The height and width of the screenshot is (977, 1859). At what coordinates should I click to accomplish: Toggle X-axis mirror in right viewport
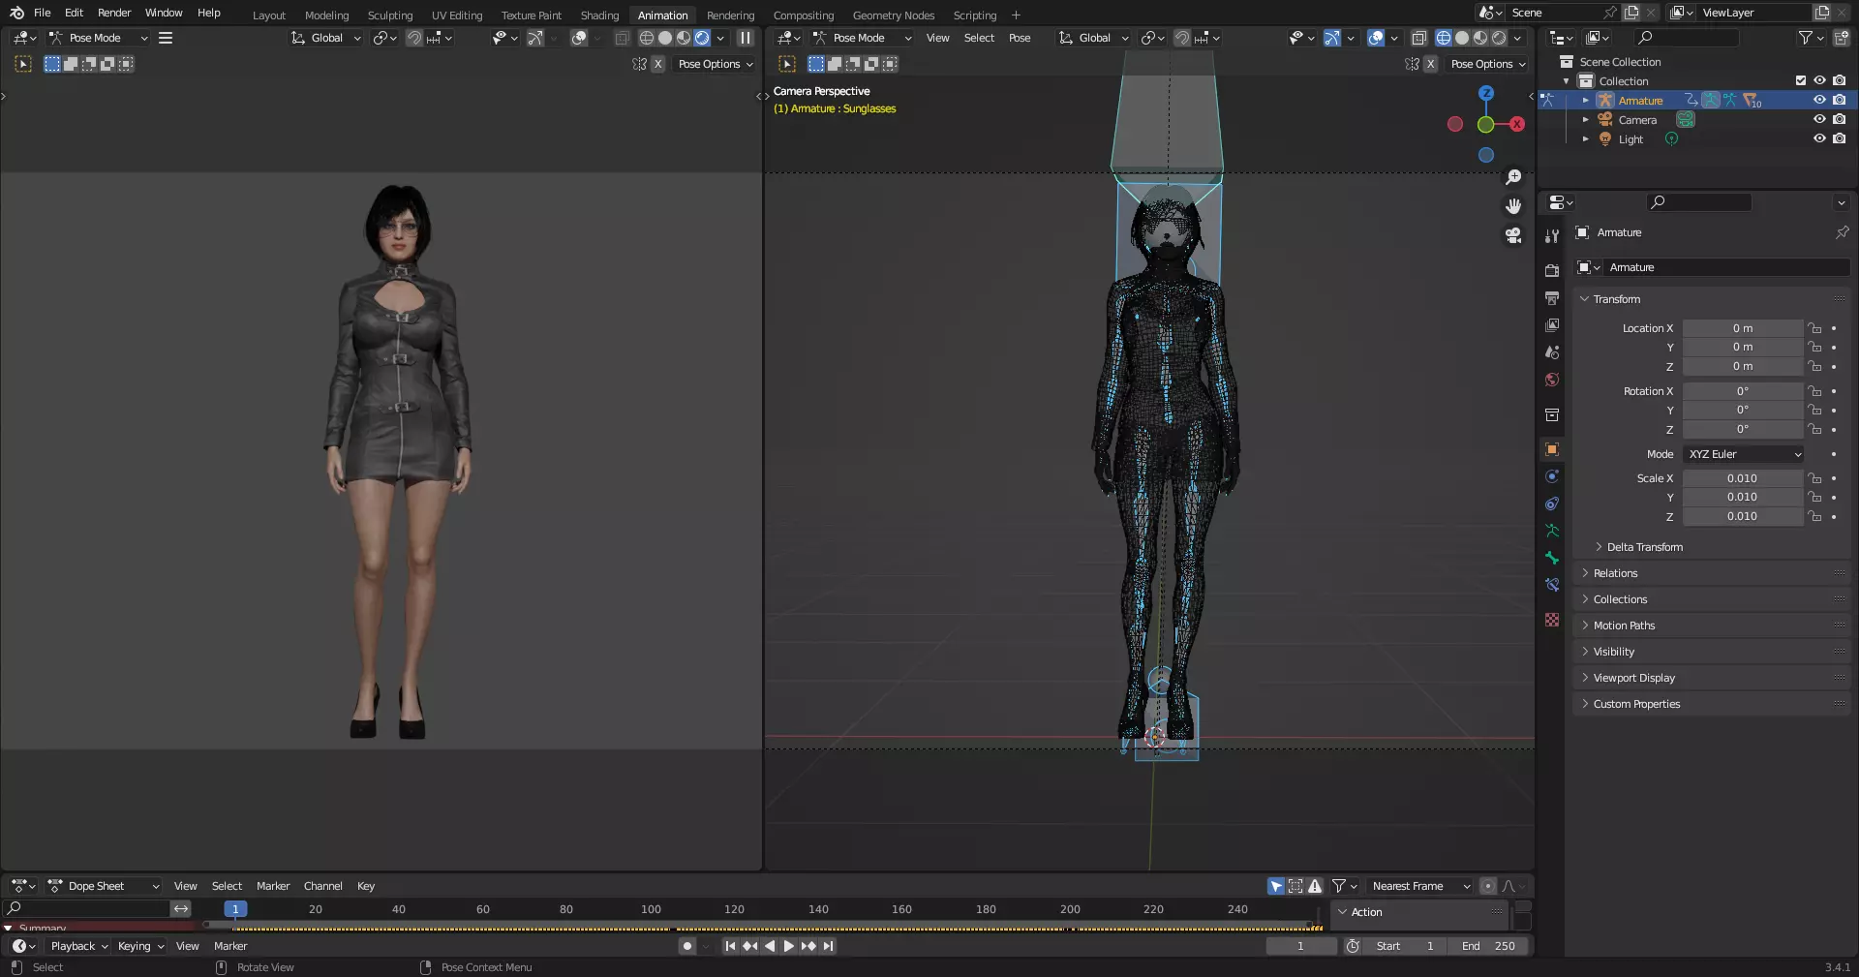(x=1430, y=64)
